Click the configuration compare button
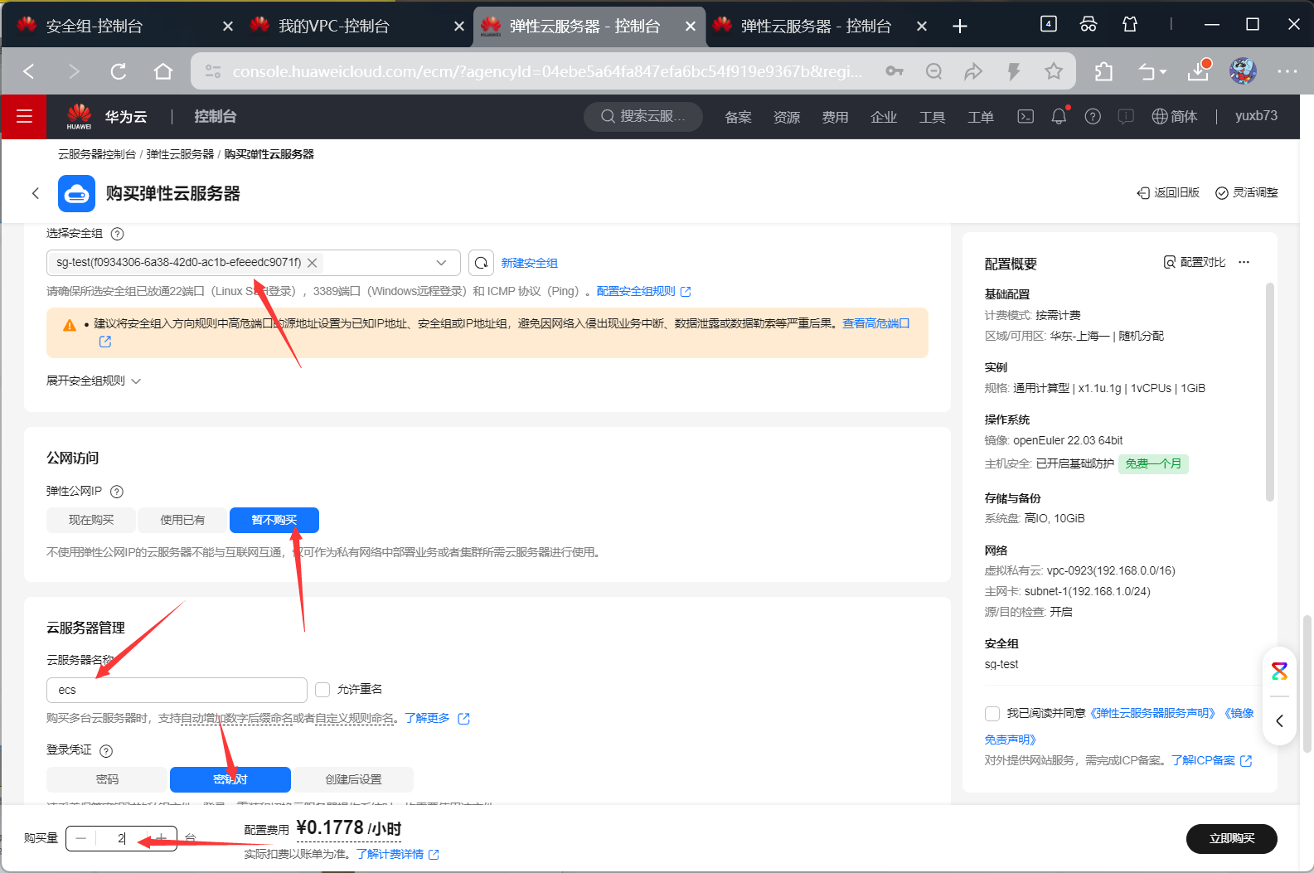 click(1194, 262)
